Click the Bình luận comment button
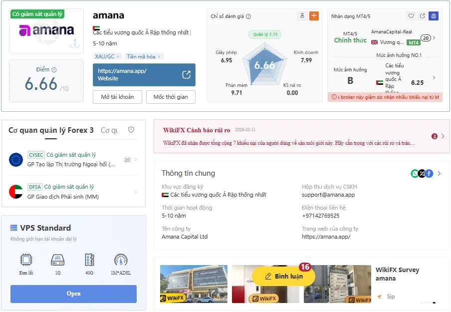 point(283,277)
